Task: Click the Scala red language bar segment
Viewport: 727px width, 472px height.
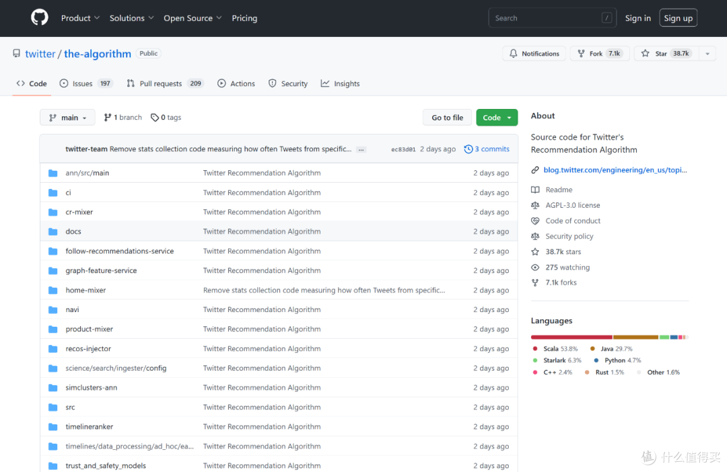Action: tap(572, 338)
